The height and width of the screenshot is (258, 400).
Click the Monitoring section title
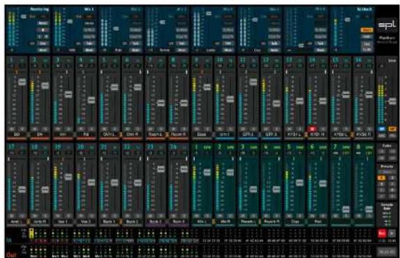coord(40,9)
